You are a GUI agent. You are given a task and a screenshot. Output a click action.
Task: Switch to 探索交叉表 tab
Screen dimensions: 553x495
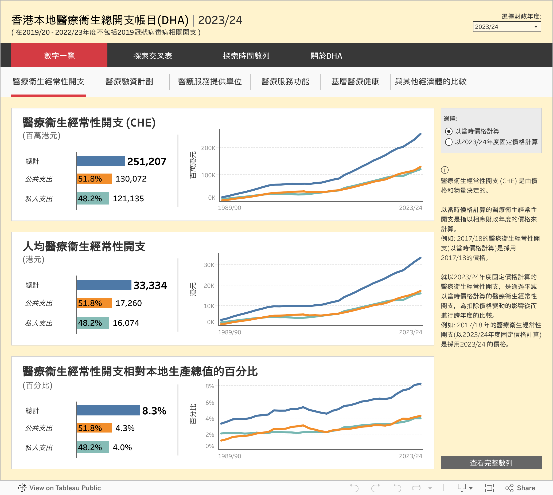point(153,56)
